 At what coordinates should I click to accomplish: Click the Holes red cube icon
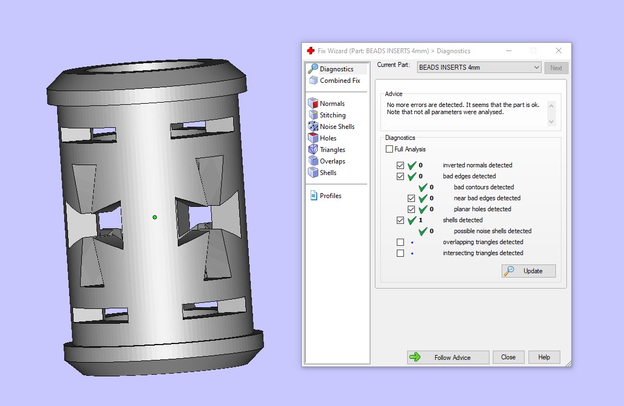coord(313,138)
